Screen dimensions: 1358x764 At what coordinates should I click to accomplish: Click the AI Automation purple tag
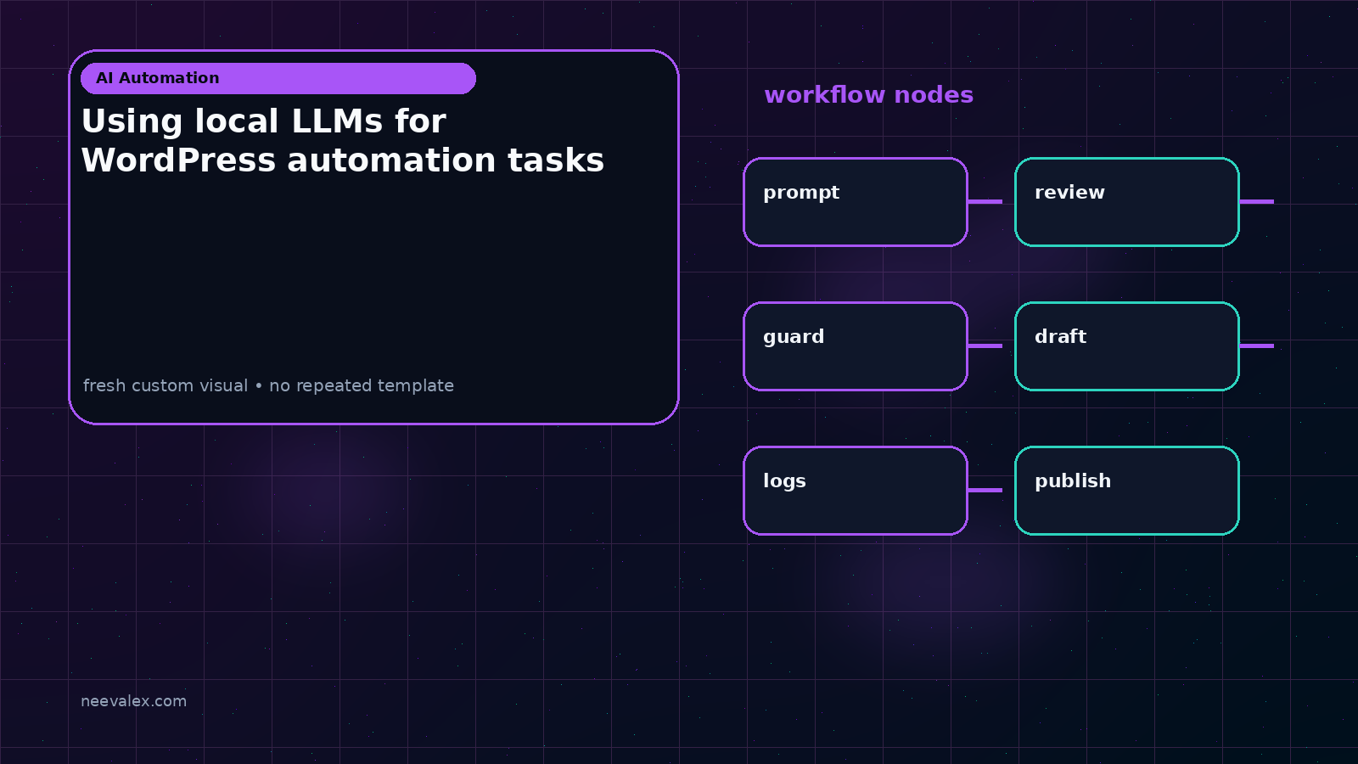[278, 78]
